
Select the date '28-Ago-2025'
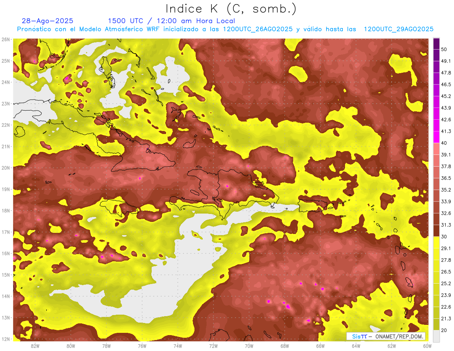click(48, 21)
